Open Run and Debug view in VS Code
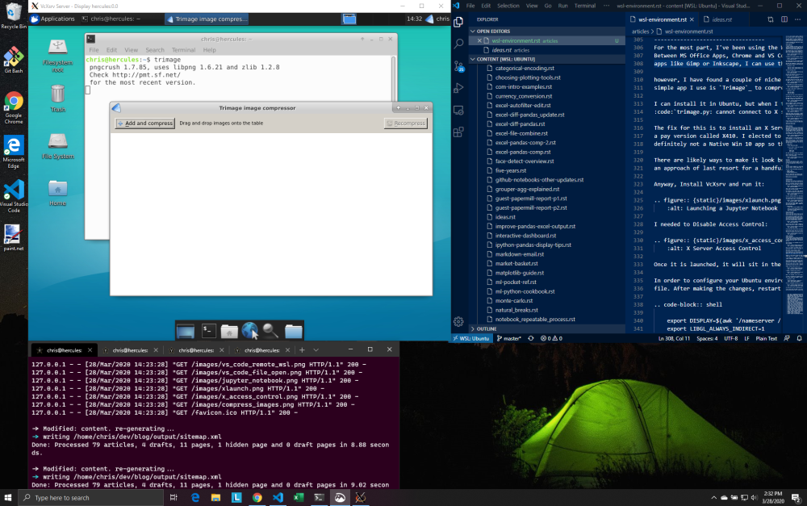Viewport: 807px width, 506px height. 459,87
